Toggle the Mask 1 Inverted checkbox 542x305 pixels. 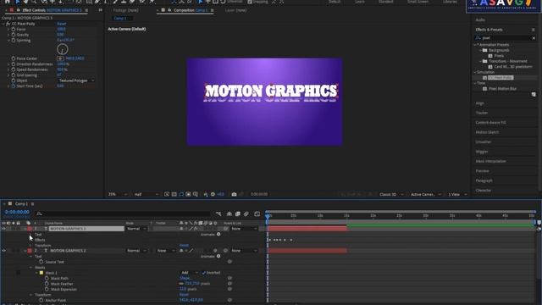click(204, 273)
